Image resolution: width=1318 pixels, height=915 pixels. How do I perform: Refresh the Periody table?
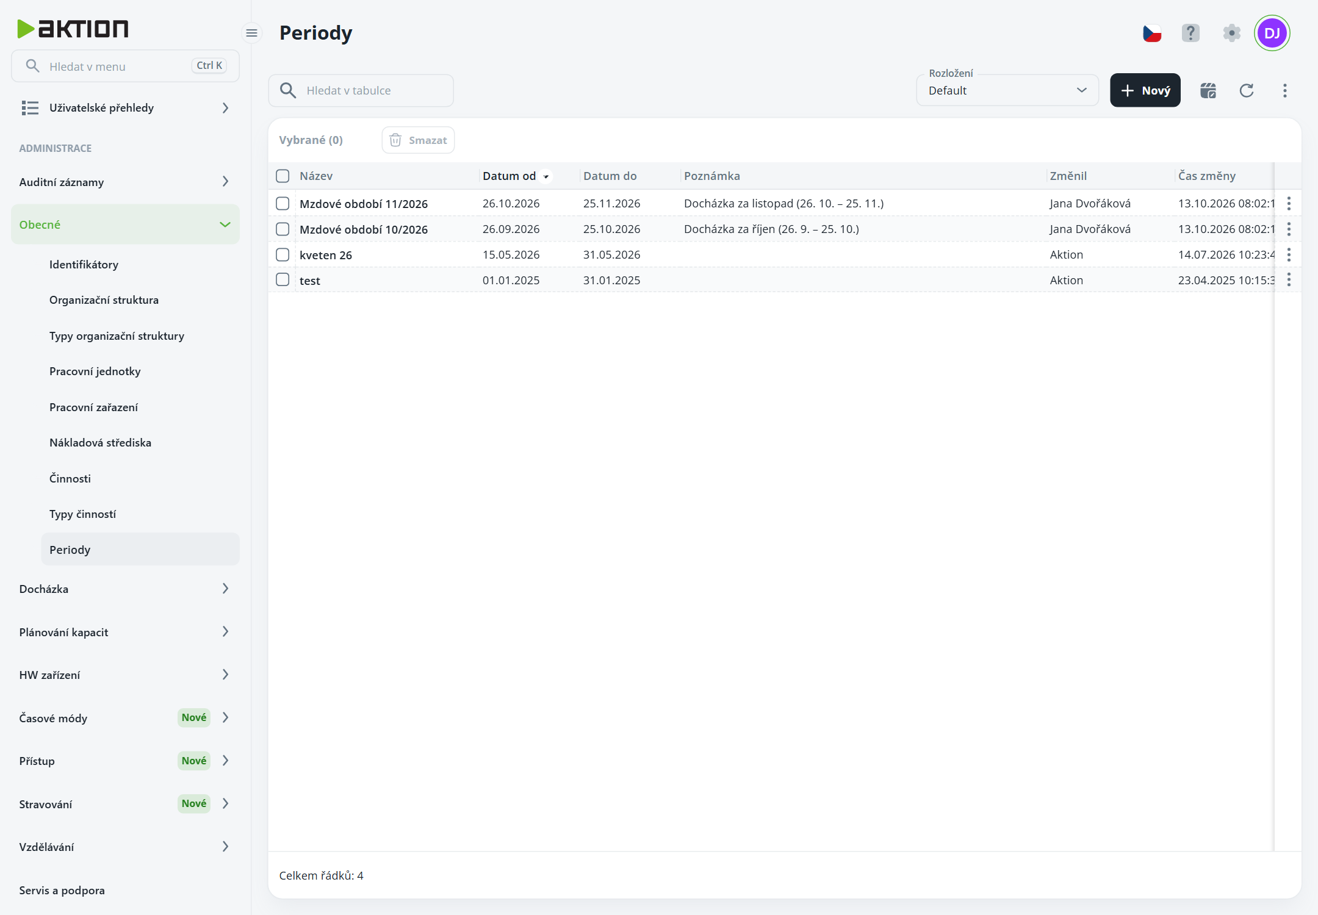[x=1247, y=90]
